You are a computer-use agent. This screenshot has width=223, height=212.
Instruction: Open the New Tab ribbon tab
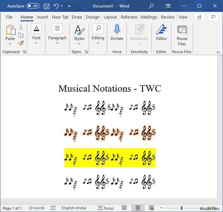[x=60, y=17]
